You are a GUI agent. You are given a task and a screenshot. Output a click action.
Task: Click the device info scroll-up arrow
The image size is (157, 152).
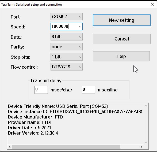(x=146, y=106)
